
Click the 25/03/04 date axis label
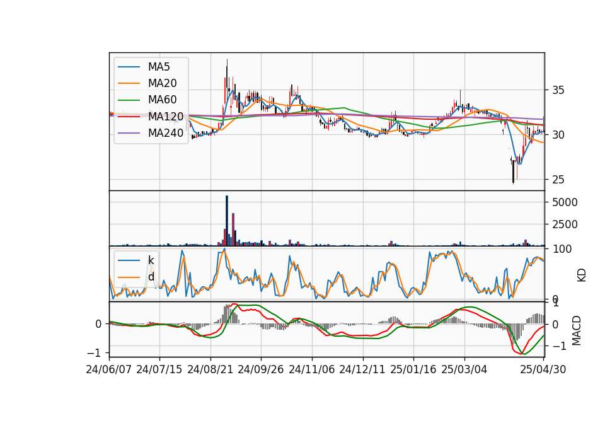[464, 369]
